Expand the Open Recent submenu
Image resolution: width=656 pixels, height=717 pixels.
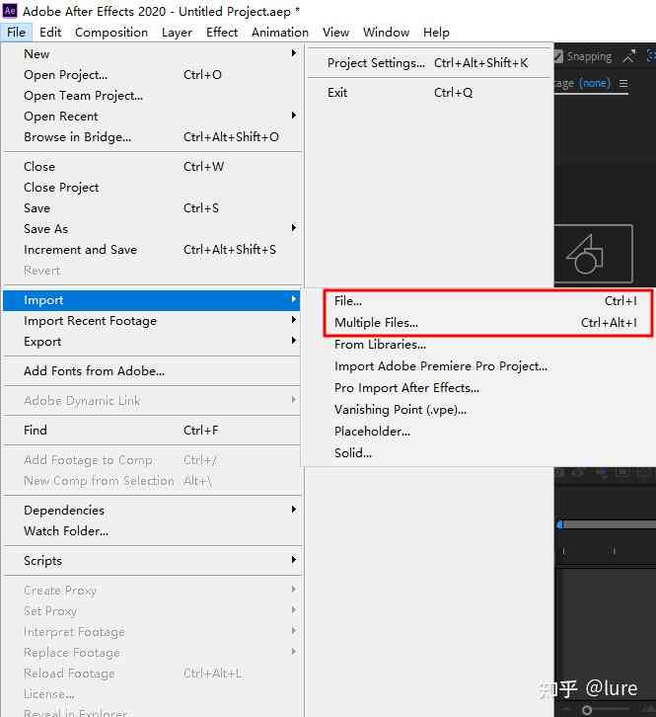(152, 117)
